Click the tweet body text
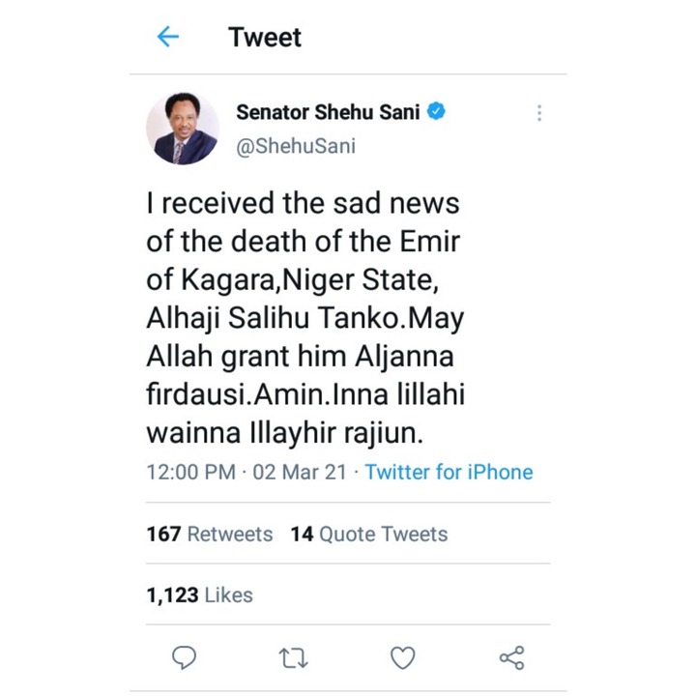This screenshot has height=696, width=696. [x=305, y=318]
